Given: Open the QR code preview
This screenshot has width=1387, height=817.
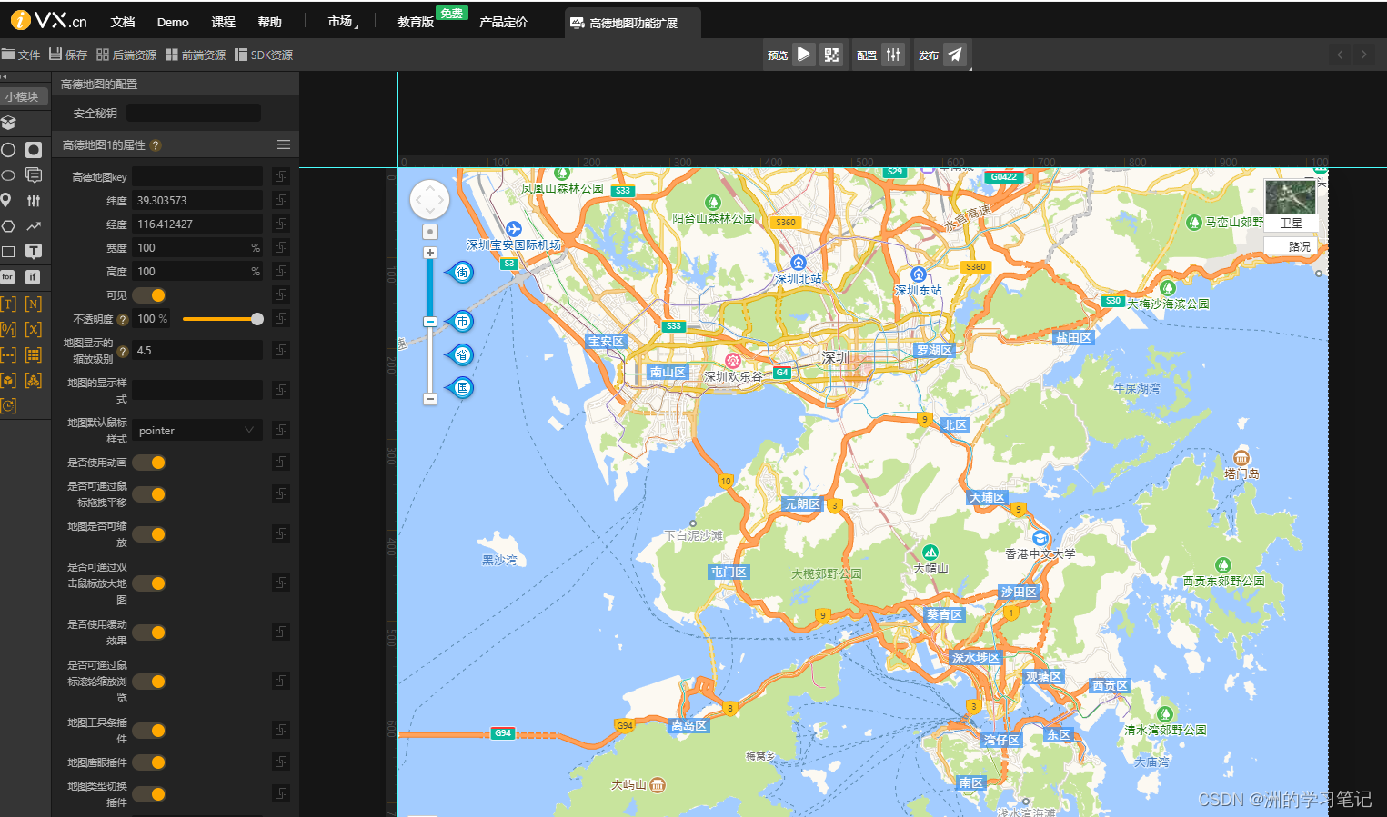Looking at the screenshot, I should 831,55.
